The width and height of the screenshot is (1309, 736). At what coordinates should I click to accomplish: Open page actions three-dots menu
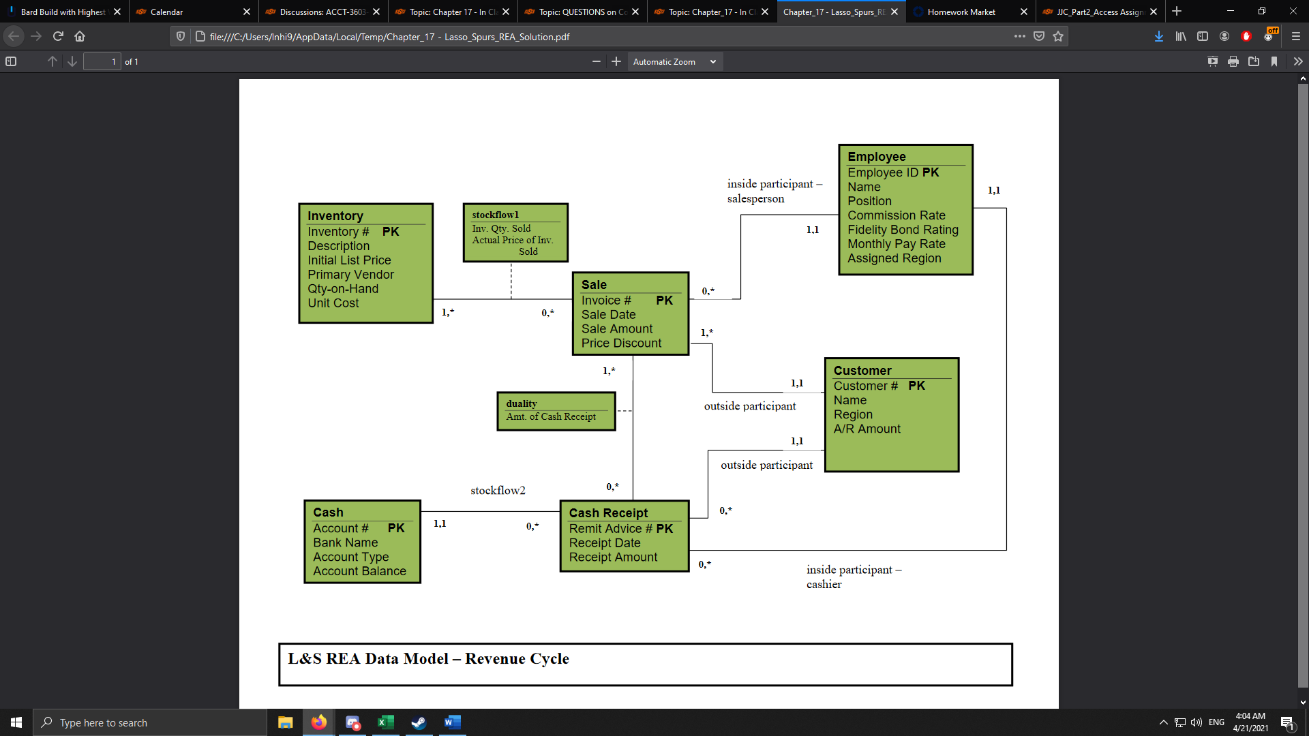[x=1020, y=36]
